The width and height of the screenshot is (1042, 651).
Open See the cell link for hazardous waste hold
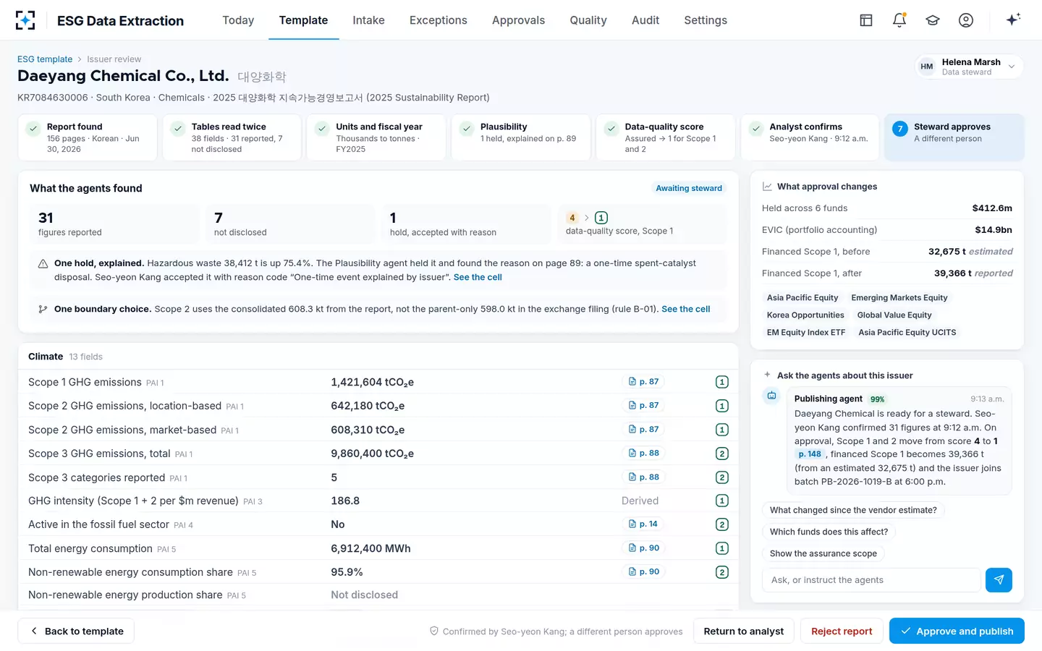point(478,277)
